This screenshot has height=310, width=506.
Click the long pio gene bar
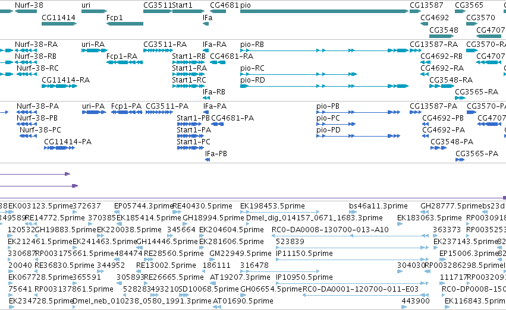click(324, 11)
